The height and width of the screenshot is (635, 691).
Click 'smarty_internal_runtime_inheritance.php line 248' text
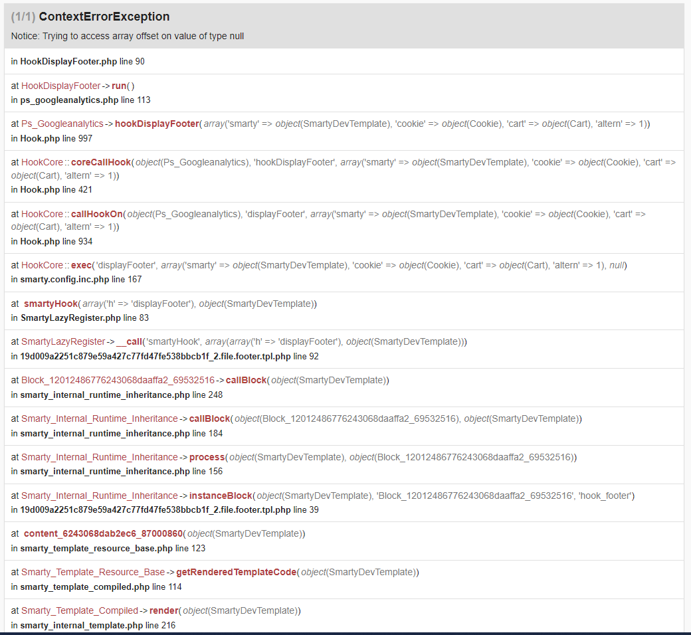point(121,395)
